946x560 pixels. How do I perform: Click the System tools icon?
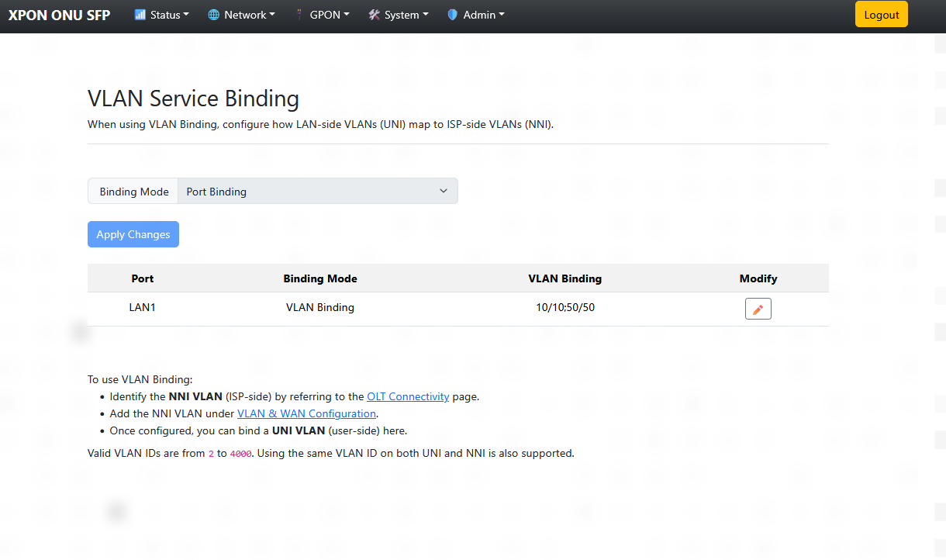pyautogui.click(x=375, y=15)
